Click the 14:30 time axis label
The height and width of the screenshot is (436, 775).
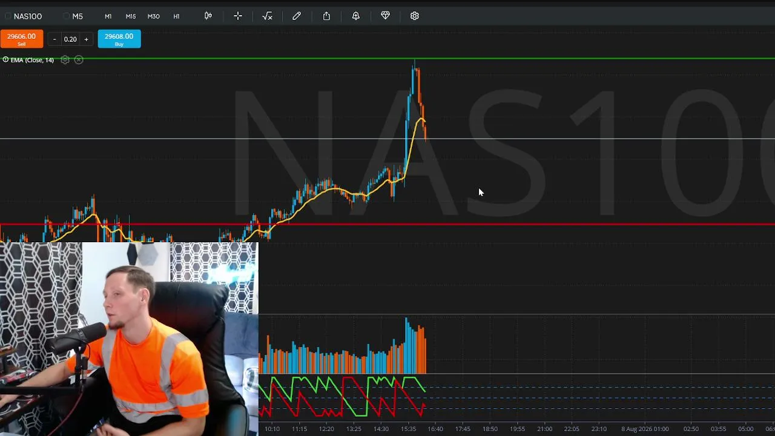click(x=381, y=429)
